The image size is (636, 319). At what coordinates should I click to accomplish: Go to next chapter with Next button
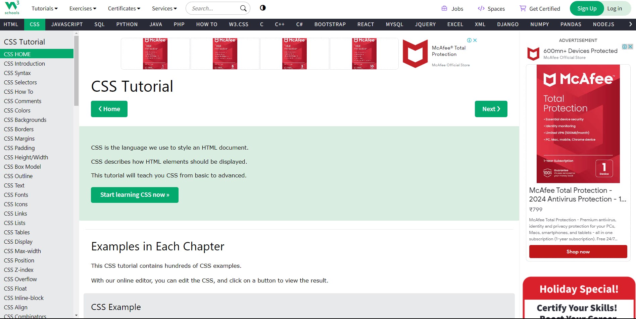(x=491, y=109)
